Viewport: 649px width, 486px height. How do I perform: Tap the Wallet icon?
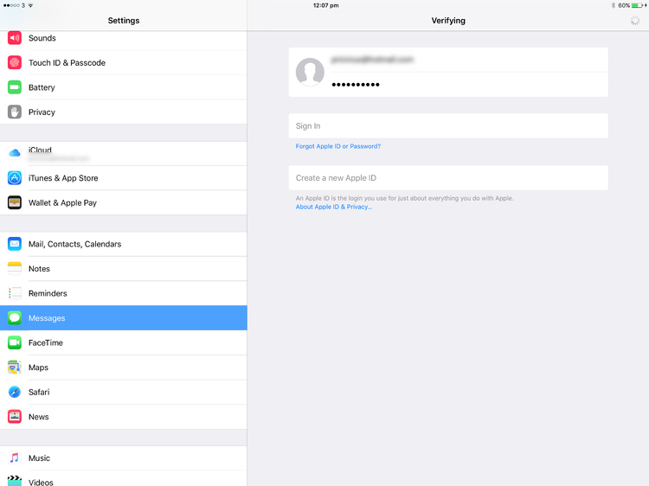click(x=15, y=202)
